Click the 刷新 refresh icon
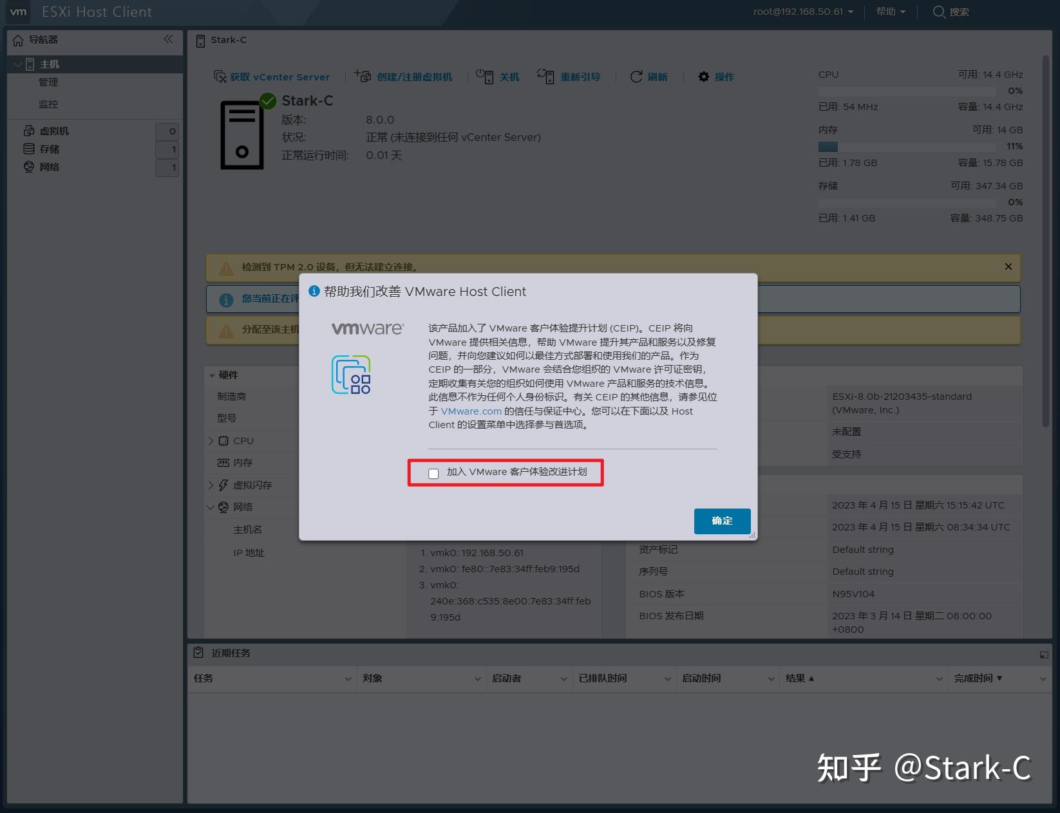The width and height of the screenshot is (1060, 813). point(636,77)
